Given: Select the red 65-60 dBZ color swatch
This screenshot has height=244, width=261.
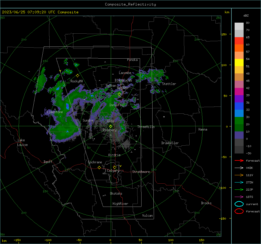Looking at the screenshot, I should coord(239,41).
